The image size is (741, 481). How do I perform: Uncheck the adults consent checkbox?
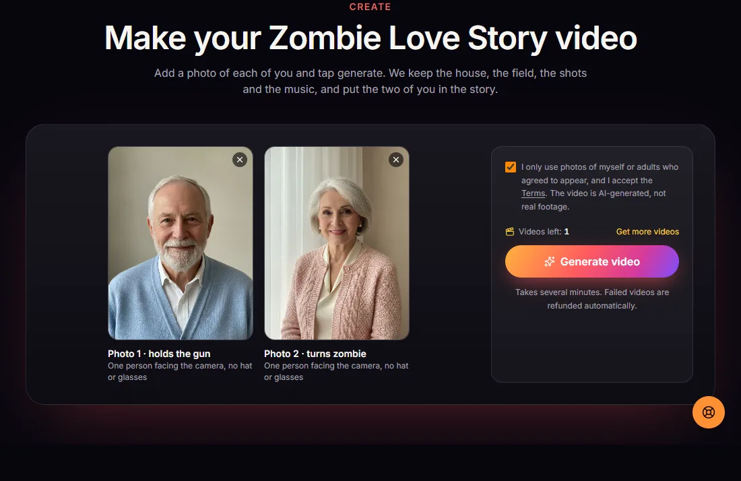[x=511, y=167]
